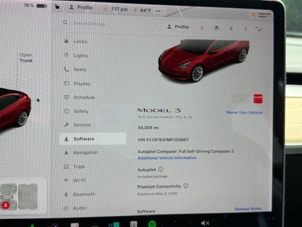Click the Bluetooth icon in the sidebar
Viewport: 302px width, 227px height.
pos(66,194)
